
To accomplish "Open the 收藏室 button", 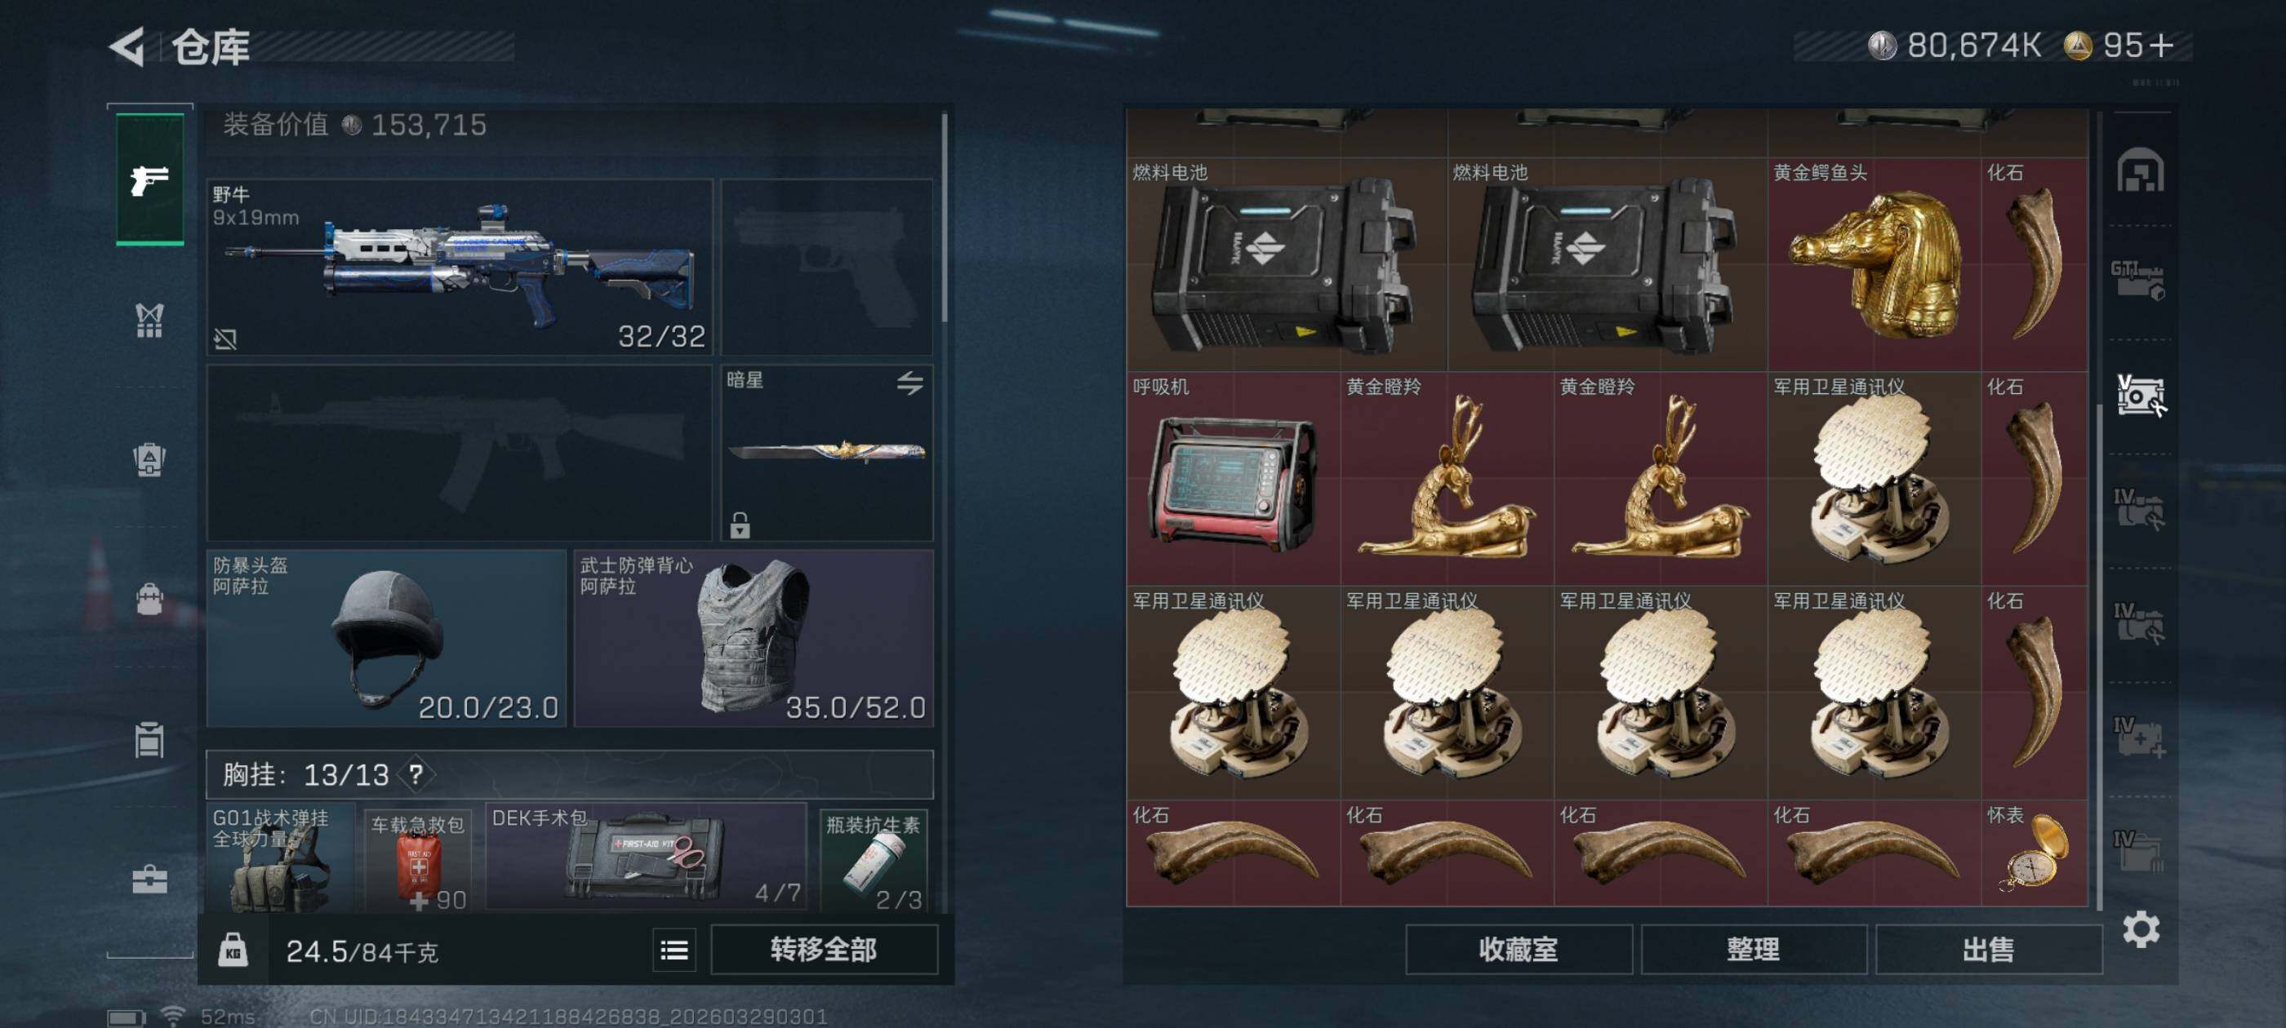I will pyautogui.click(x=1519, y=950).
